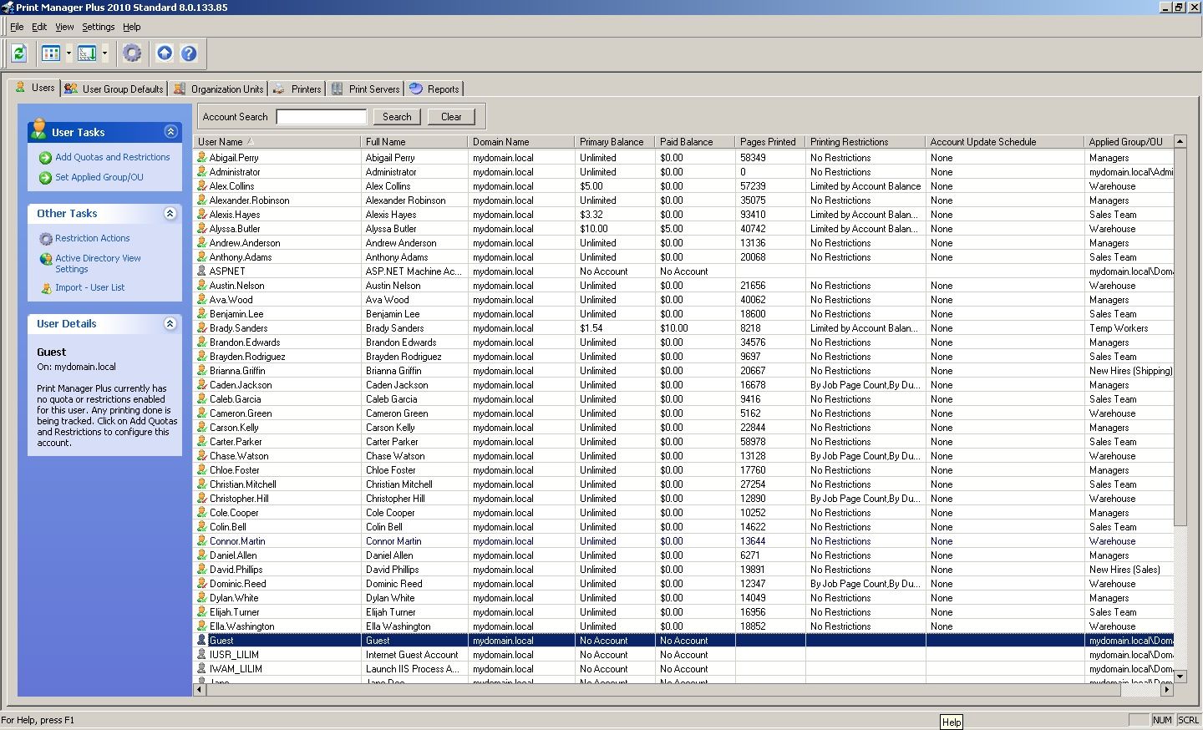Click the blue up-arrow update icon
This screenshot has height=730, width=1203.
tap(165, 53)
